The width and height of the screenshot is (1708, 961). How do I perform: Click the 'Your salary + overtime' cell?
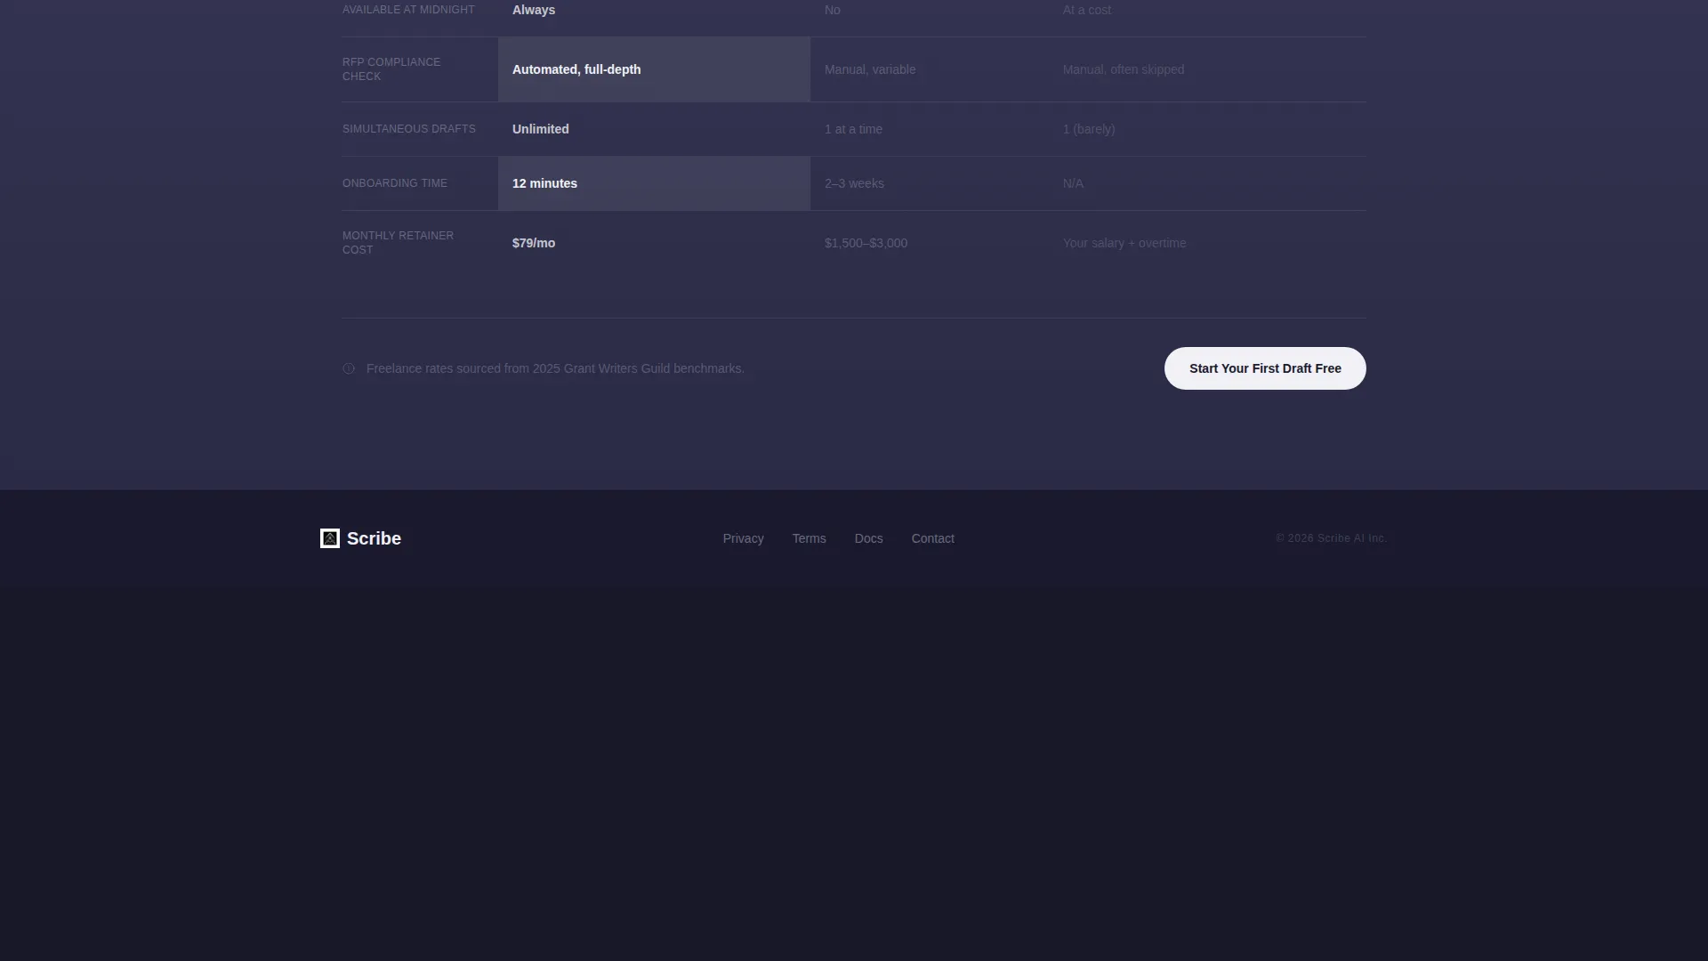point(1207,243)
